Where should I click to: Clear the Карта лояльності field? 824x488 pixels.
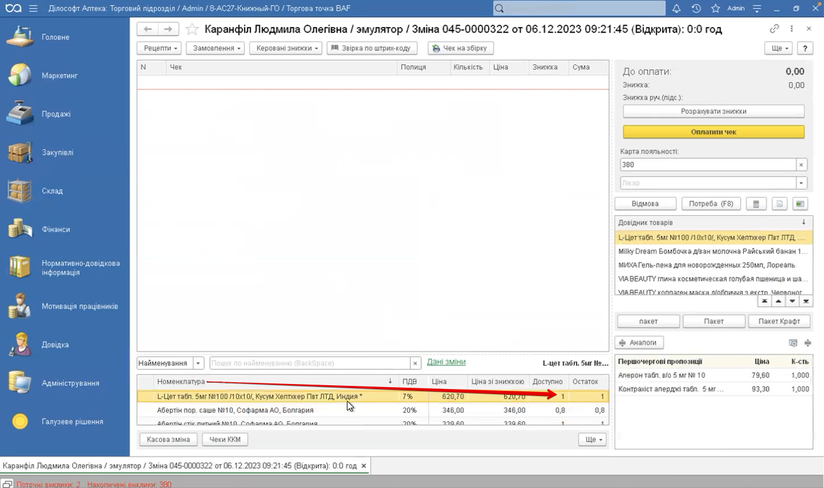pyautogui.click(x=801, y=165)
